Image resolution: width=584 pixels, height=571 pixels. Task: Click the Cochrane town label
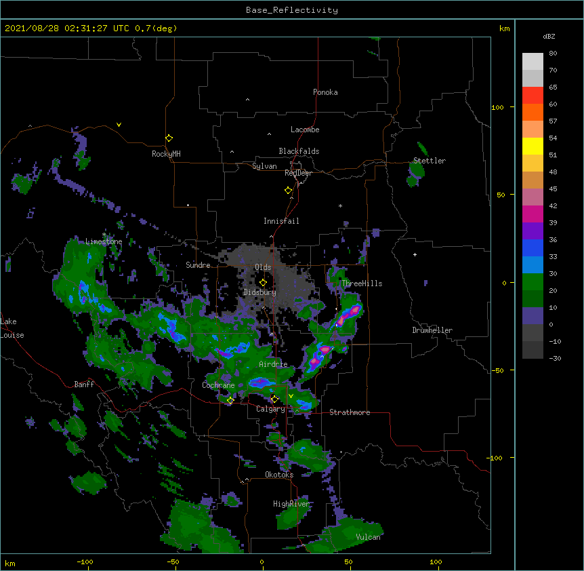tap(218, 385)
